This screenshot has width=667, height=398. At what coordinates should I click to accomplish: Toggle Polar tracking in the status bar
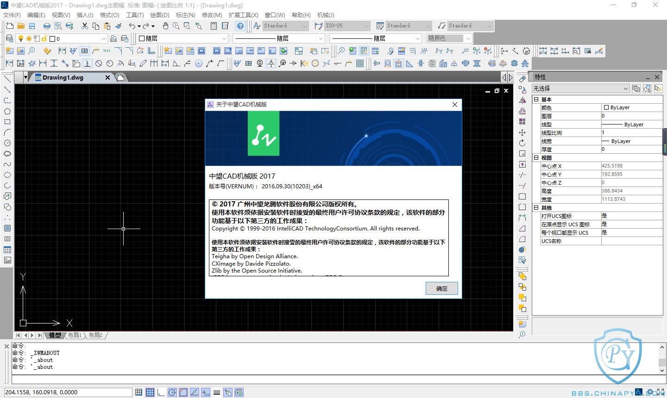[x=172, y=392]
